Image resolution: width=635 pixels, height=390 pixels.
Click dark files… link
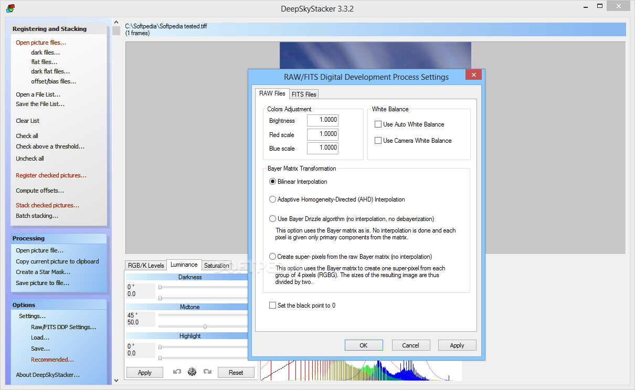45,52
